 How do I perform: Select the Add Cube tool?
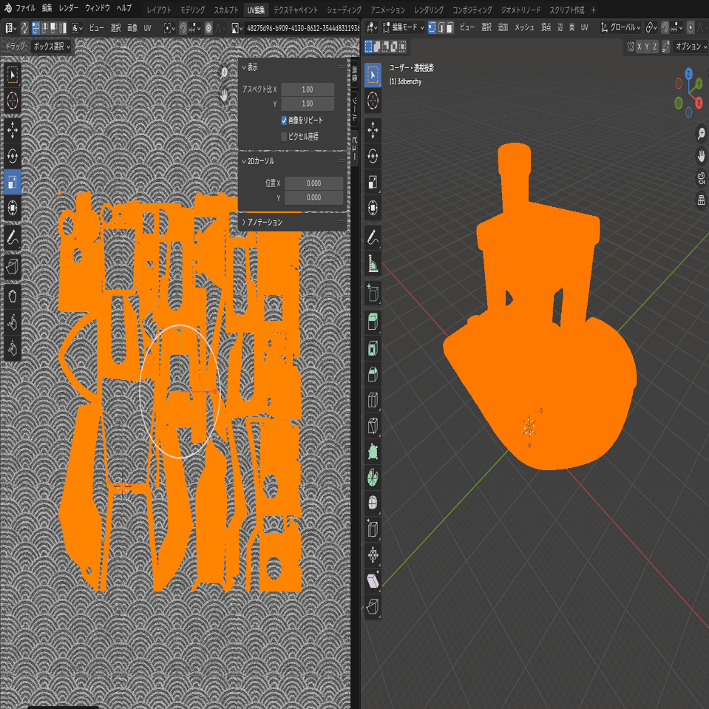[x=373, y=293]
